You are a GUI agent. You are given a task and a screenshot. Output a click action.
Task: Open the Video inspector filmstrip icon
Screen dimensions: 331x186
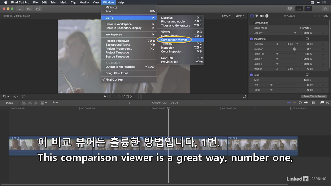(x=252, y=16)
